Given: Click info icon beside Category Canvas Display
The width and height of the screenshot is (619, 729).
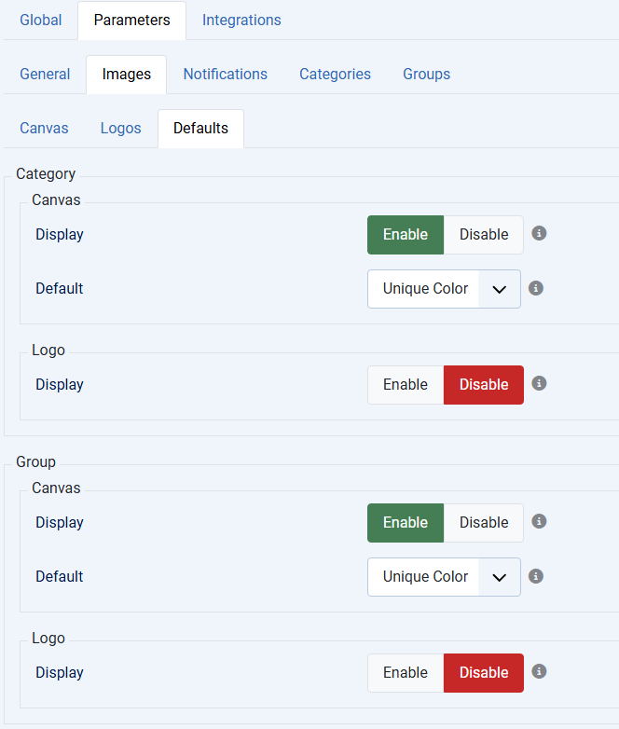Looking at the screenshot, I should (539, 233).
